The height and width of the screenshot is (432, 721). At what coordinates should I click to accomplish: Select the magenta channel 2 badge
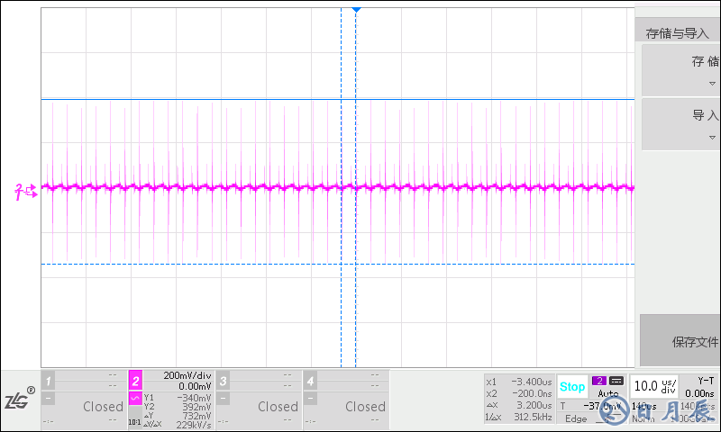[135, 381]
